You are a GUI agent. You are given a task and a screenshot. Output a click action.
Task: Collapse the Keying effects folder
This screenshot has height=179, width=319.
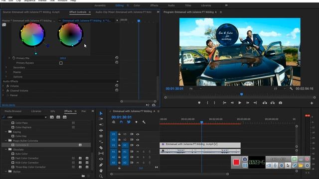pyautogui.click(x=6, y=132)
